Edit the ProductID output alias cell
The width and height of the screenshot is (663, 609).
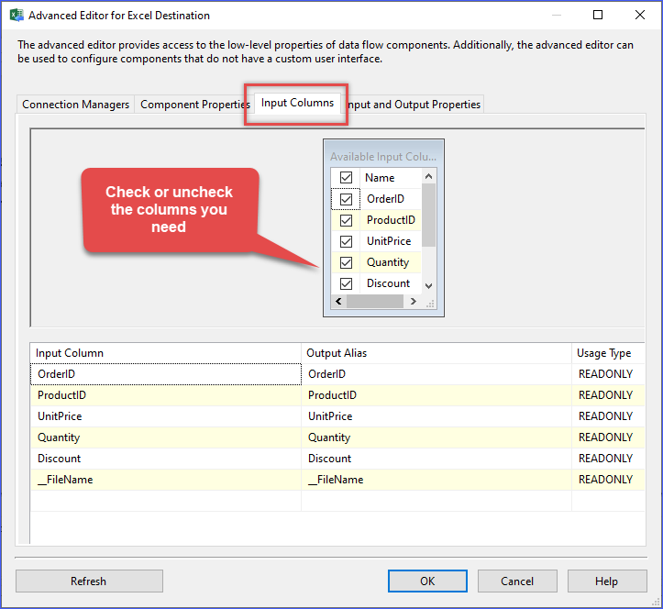point(436,395)
